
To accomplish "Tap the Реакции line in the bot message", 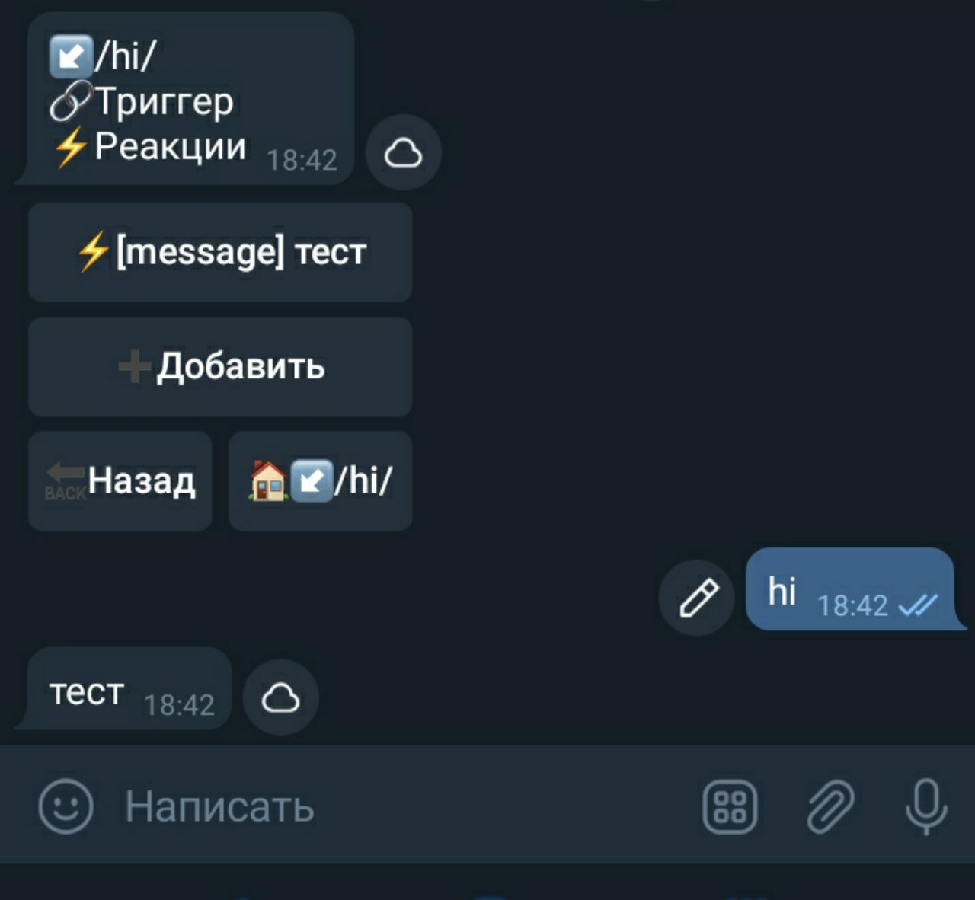I will [148, 146].
